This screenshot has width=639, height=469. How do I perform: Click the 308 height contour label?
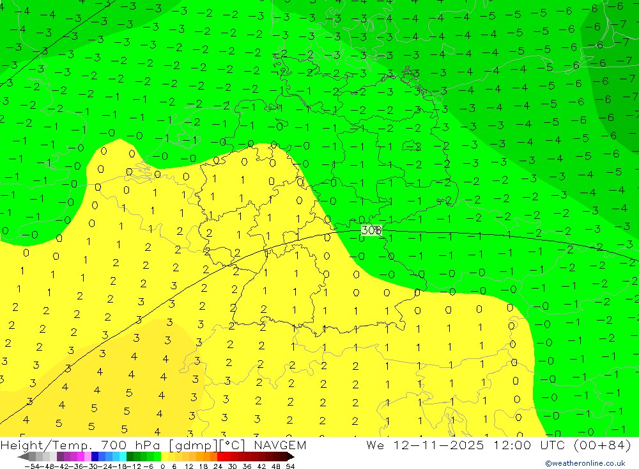pyautogui.click(x=371, y=230)
